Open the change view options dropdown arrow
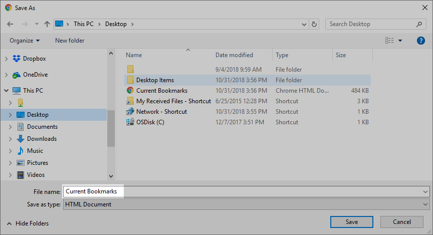The width and height of the screenshot is (433, 235). click(400, 41)
